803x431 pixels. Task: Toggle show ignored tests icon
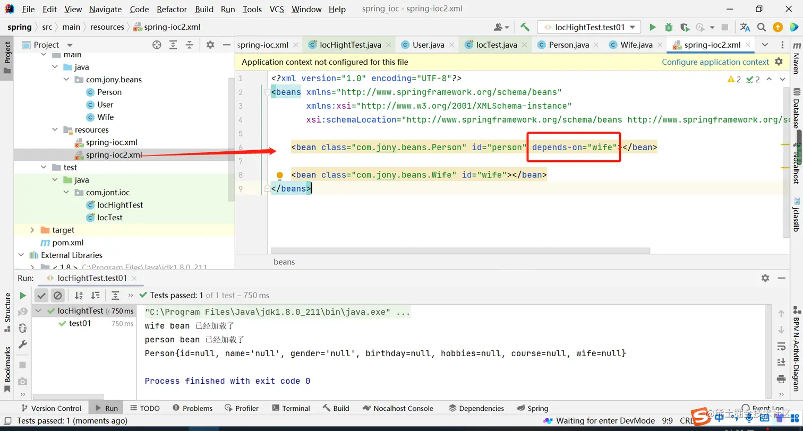(58, 295)
